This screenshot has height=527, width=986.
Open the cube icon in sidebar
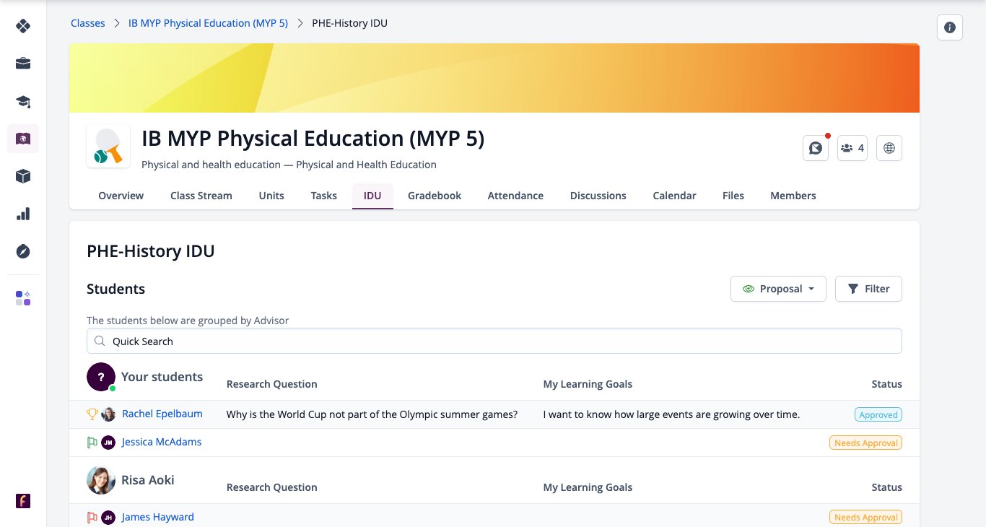[23, 176]
